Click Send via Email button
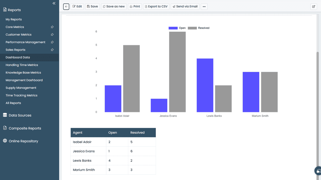 [185, 6]
